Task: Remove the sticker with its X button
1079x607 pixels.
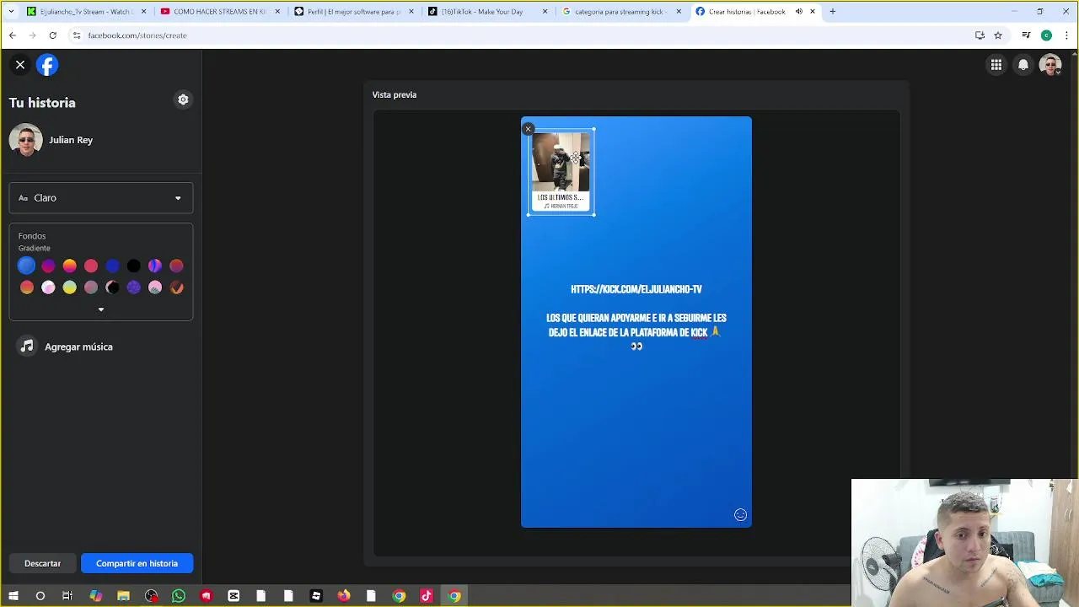Action: [x=528, y=129]
